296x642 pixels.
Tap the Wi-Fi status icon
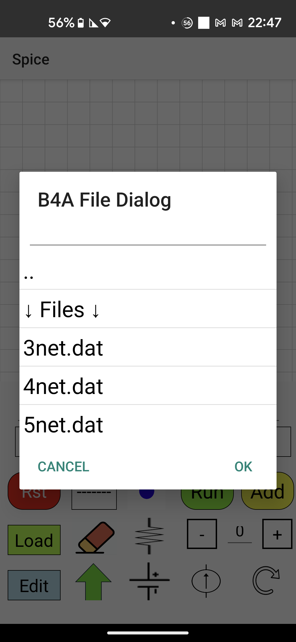(106, 23)
